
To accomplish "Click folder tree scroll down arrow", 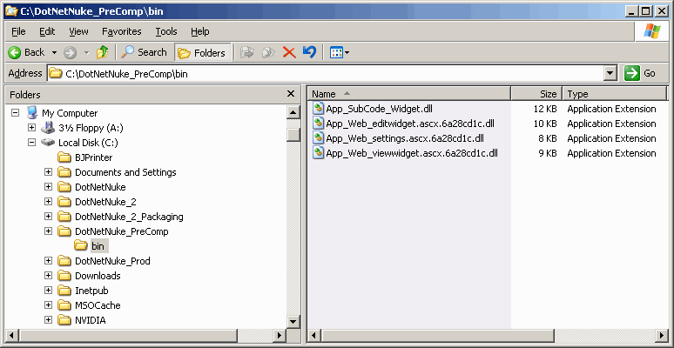I will [293, 321].
